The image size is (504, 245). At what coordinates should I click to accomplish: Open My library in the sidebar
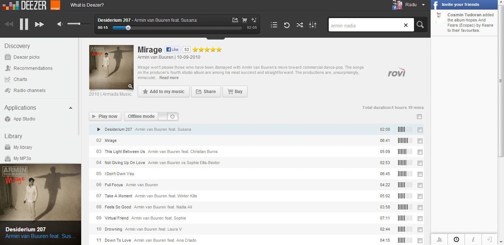point(23,147)
